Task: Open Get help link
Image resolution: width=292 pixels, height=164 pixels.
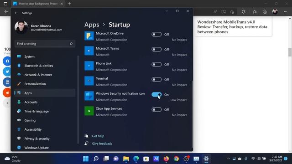Action: (x=98, y=136)
